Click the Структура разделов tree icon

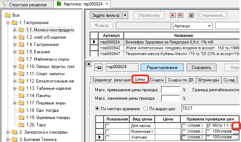click(5, 4)
